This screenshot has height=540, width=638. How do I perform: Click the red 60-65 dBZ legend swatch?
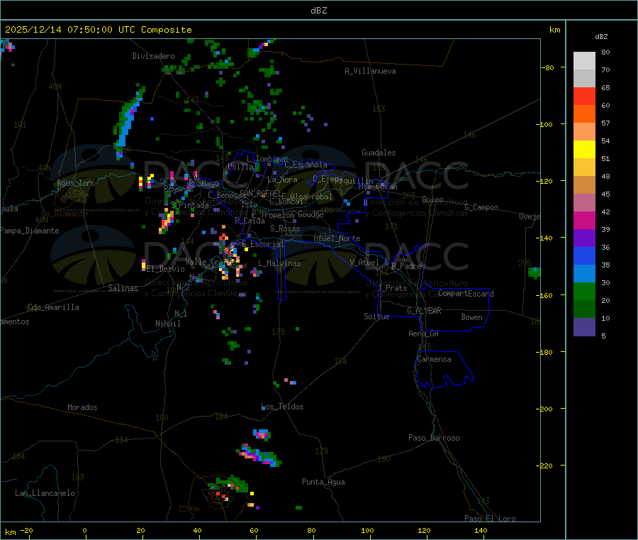click(x=584, y=96)
